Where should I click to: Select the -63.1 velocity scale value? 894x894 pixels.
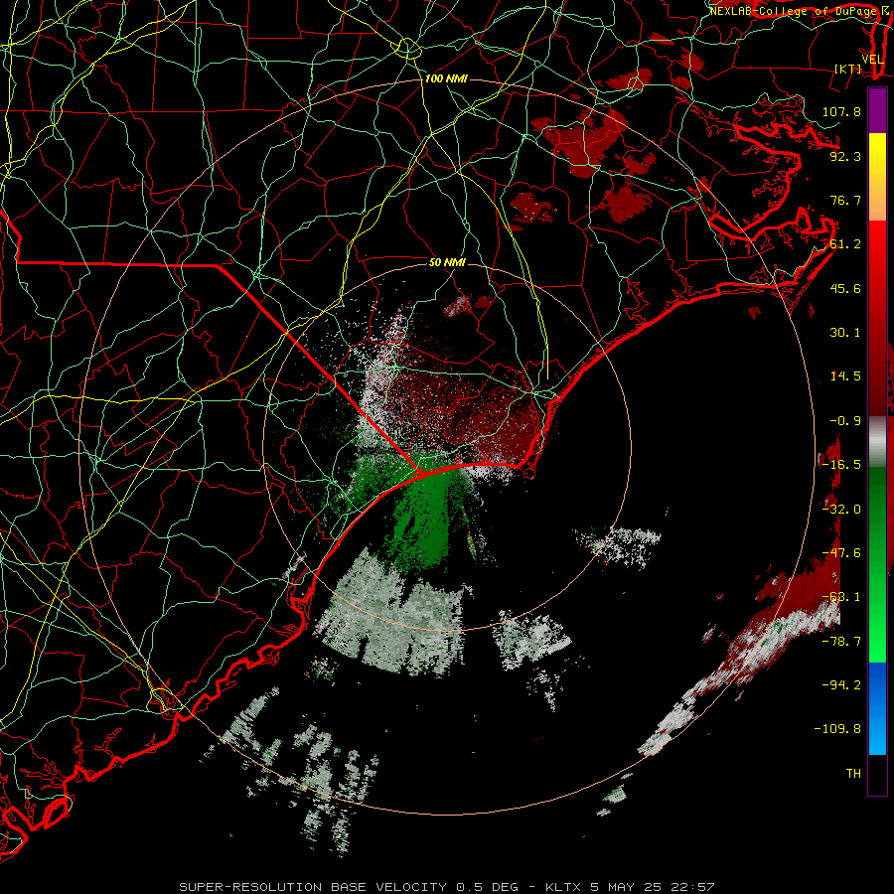[841, 597]
